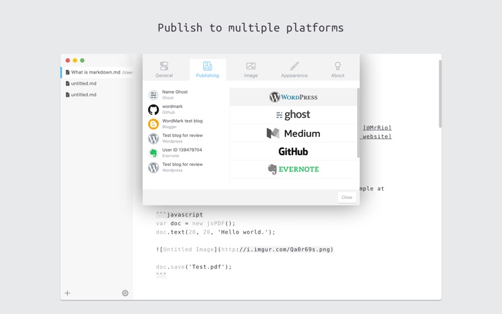
Task: Switch to the Image preferences tab
Action: [250, 70]
